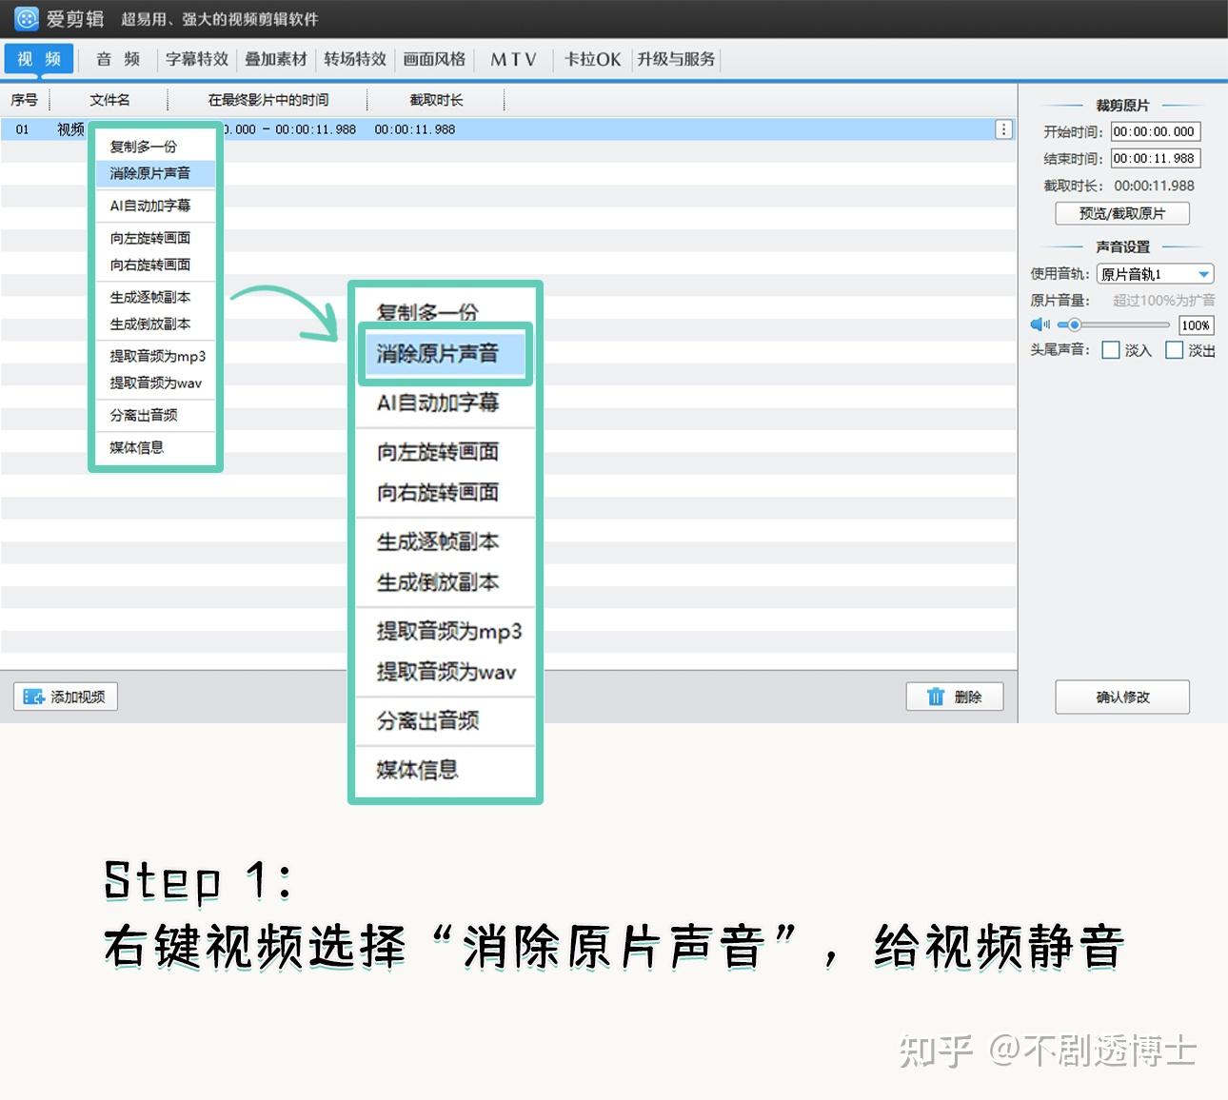
Task: Open the 字幕特效 tab
Action: [x=197, y=59]
